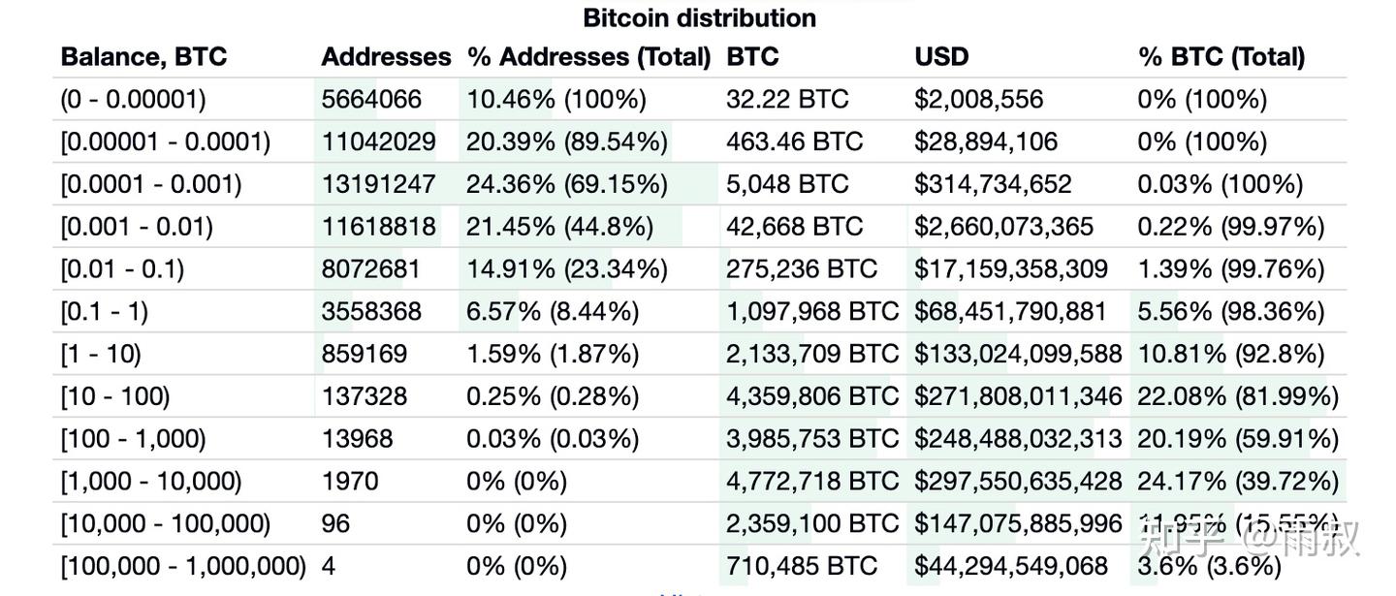Click the $44,294,549,068 USD value
Screen dimensions: 1396x596
[x=1011, y=566]
